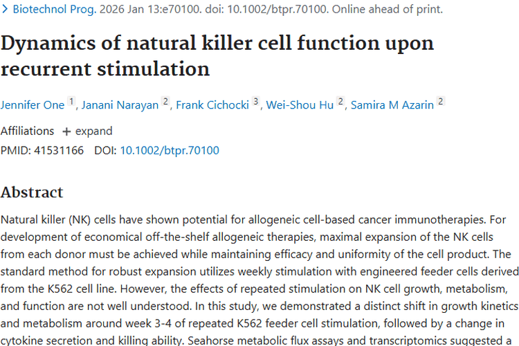
Task: Click the Affiliations label
Action: point(27,131)
